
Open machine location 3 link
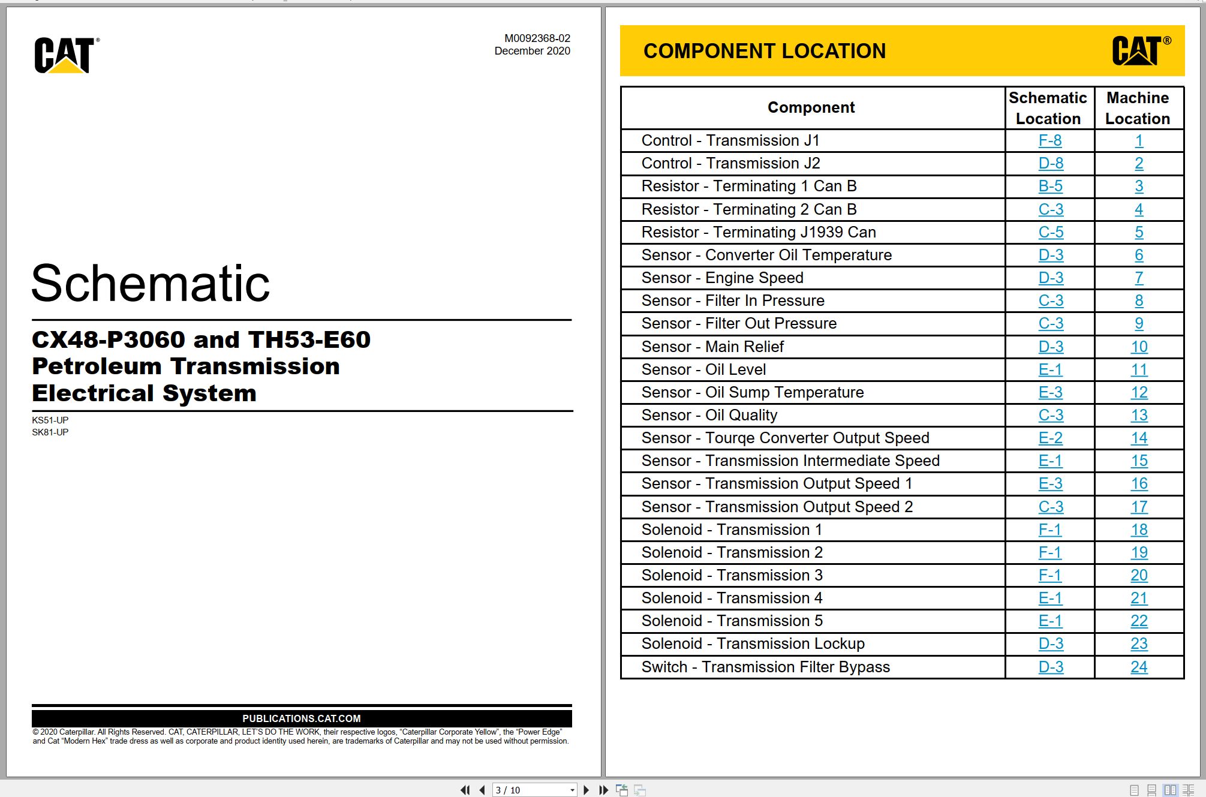click(1139, 186)
